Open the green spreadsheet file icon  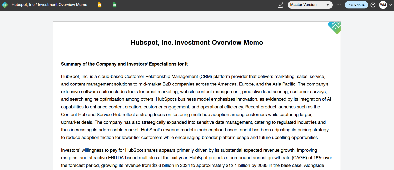[x=114, y=5]
